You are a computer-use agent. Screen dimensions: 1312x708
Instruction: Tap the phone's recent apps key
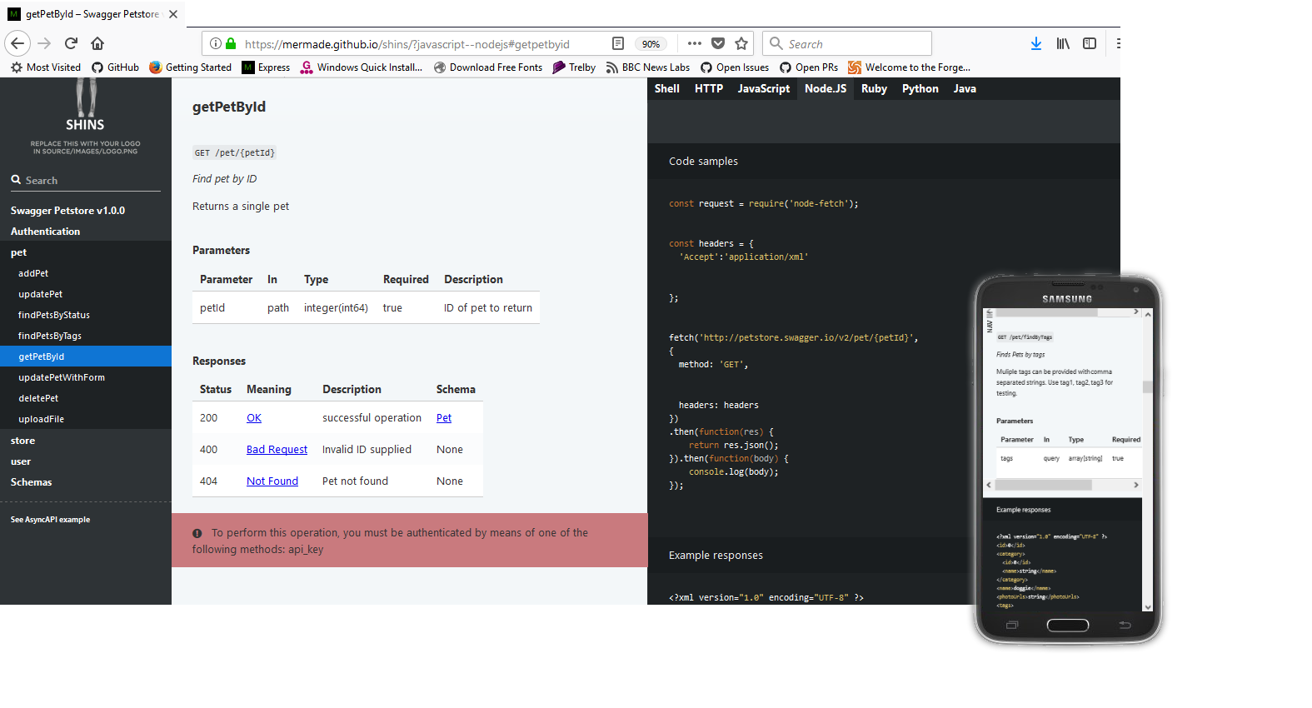(x=1012, y=625)
